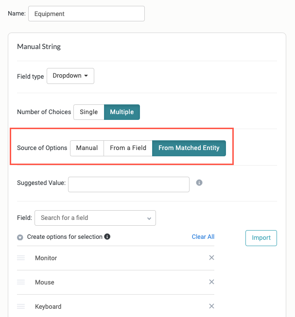Select From Matched Entity option source
This screenshot has width=295, height=317.
click(x=189, y=148)
